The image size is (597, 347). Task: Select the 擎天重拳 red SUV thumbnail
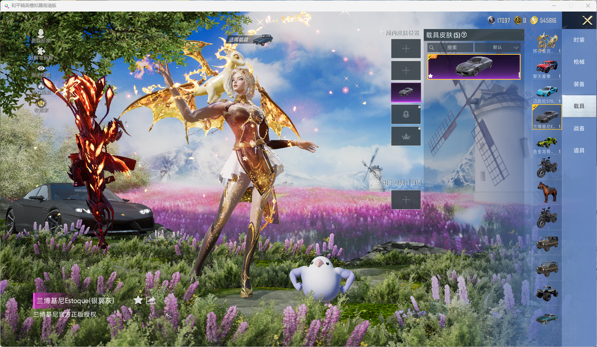pyautogui.click(x=547, y=68)
